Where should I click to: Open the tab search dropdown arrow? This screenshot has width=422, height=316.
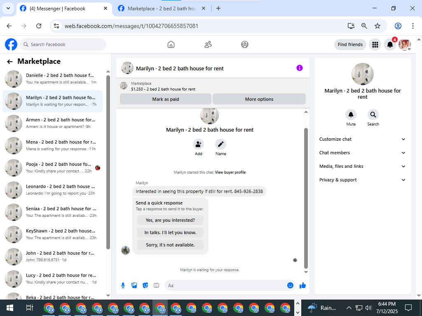pyautogui.click(x=8, y=8)
